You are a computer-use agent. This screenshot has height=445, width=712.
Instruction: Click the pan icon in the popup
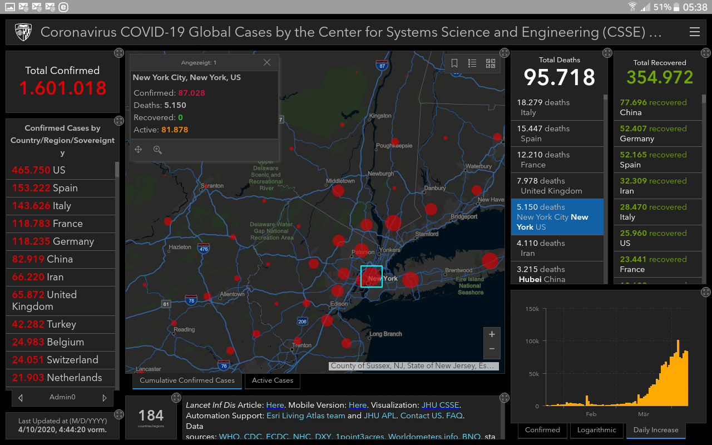[x=139, y=149]
